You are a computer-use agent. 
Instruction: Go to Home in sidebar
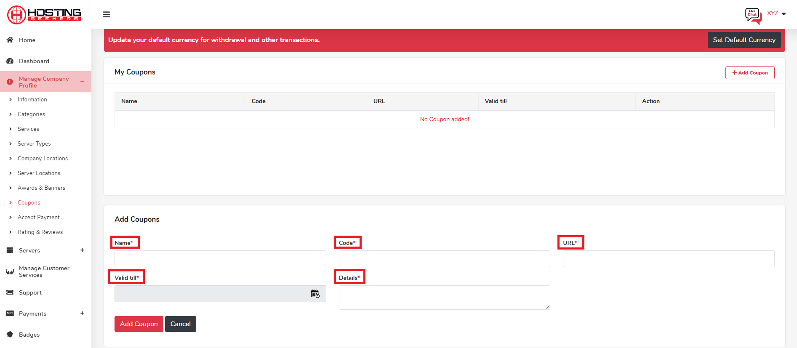pos(27,40)
